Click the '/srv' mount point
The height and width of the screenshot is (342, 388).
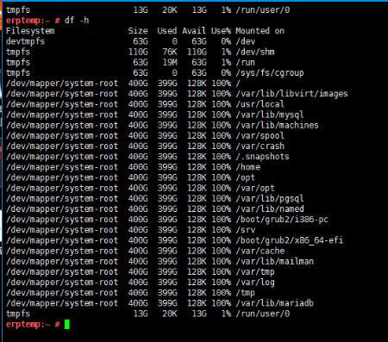(245, 230)
